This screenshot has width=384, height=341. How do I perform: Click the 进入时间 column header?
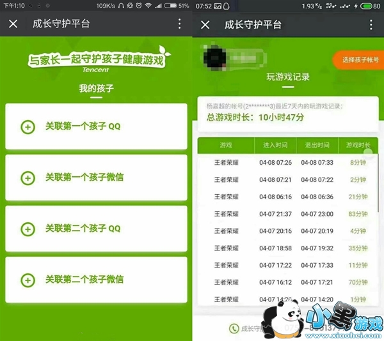275,146
